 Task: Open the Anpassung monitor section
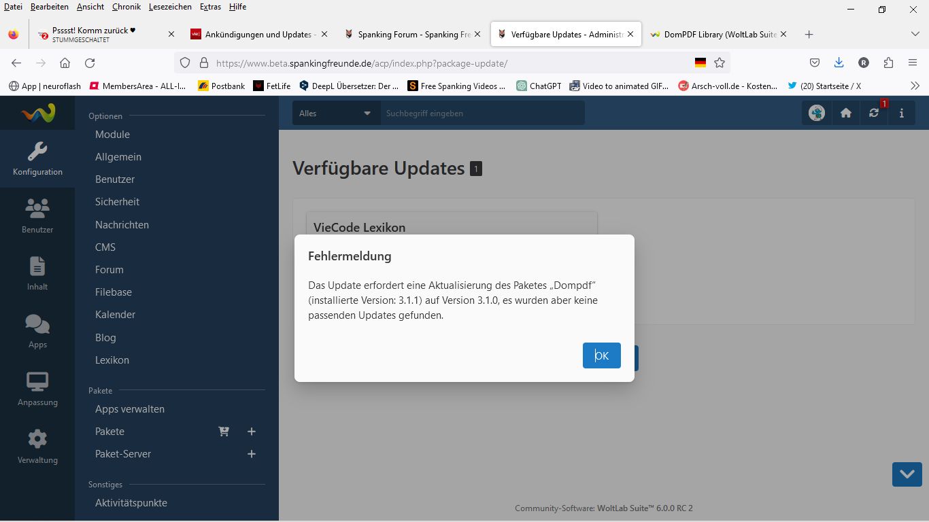37,389
